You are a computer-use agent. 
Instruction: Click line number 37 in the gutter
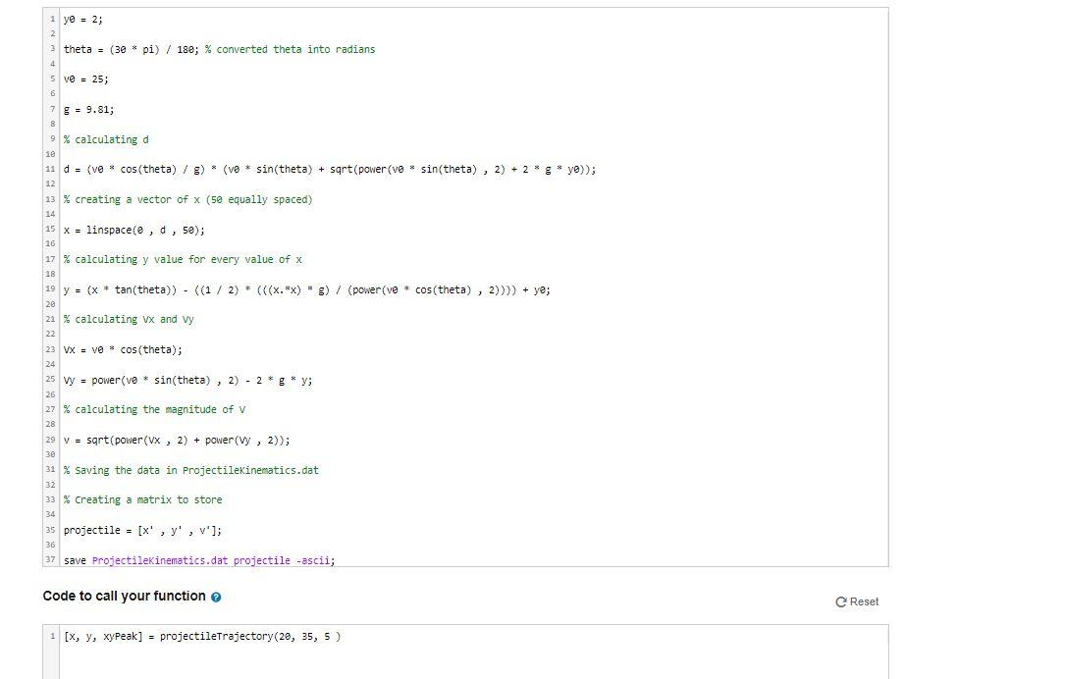point(47,560)
